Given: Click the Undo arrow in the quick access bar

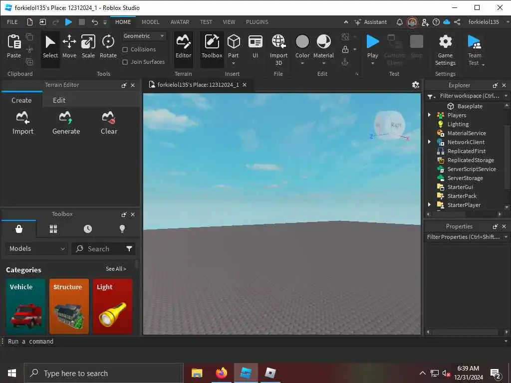Looking at the screenshot, I should pos(94,22).
